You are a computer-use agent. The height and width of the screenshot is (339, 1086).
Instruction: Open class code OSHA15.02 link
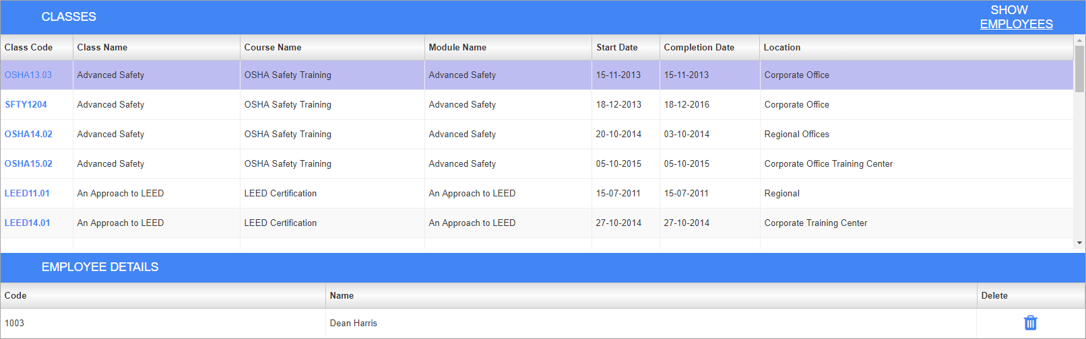(28, 164)
